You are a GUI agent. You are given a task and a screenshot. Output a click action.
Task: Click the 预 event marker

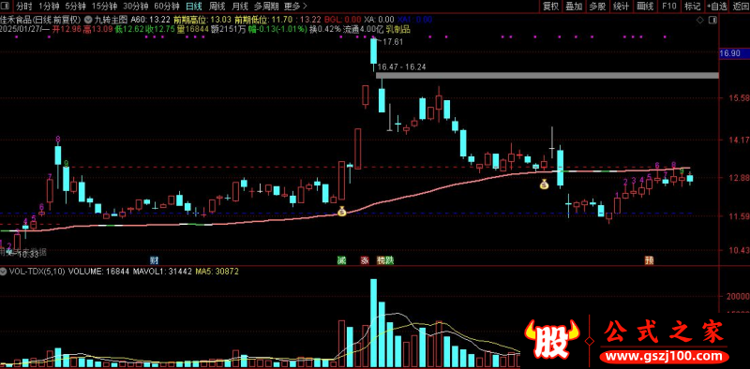649,260
